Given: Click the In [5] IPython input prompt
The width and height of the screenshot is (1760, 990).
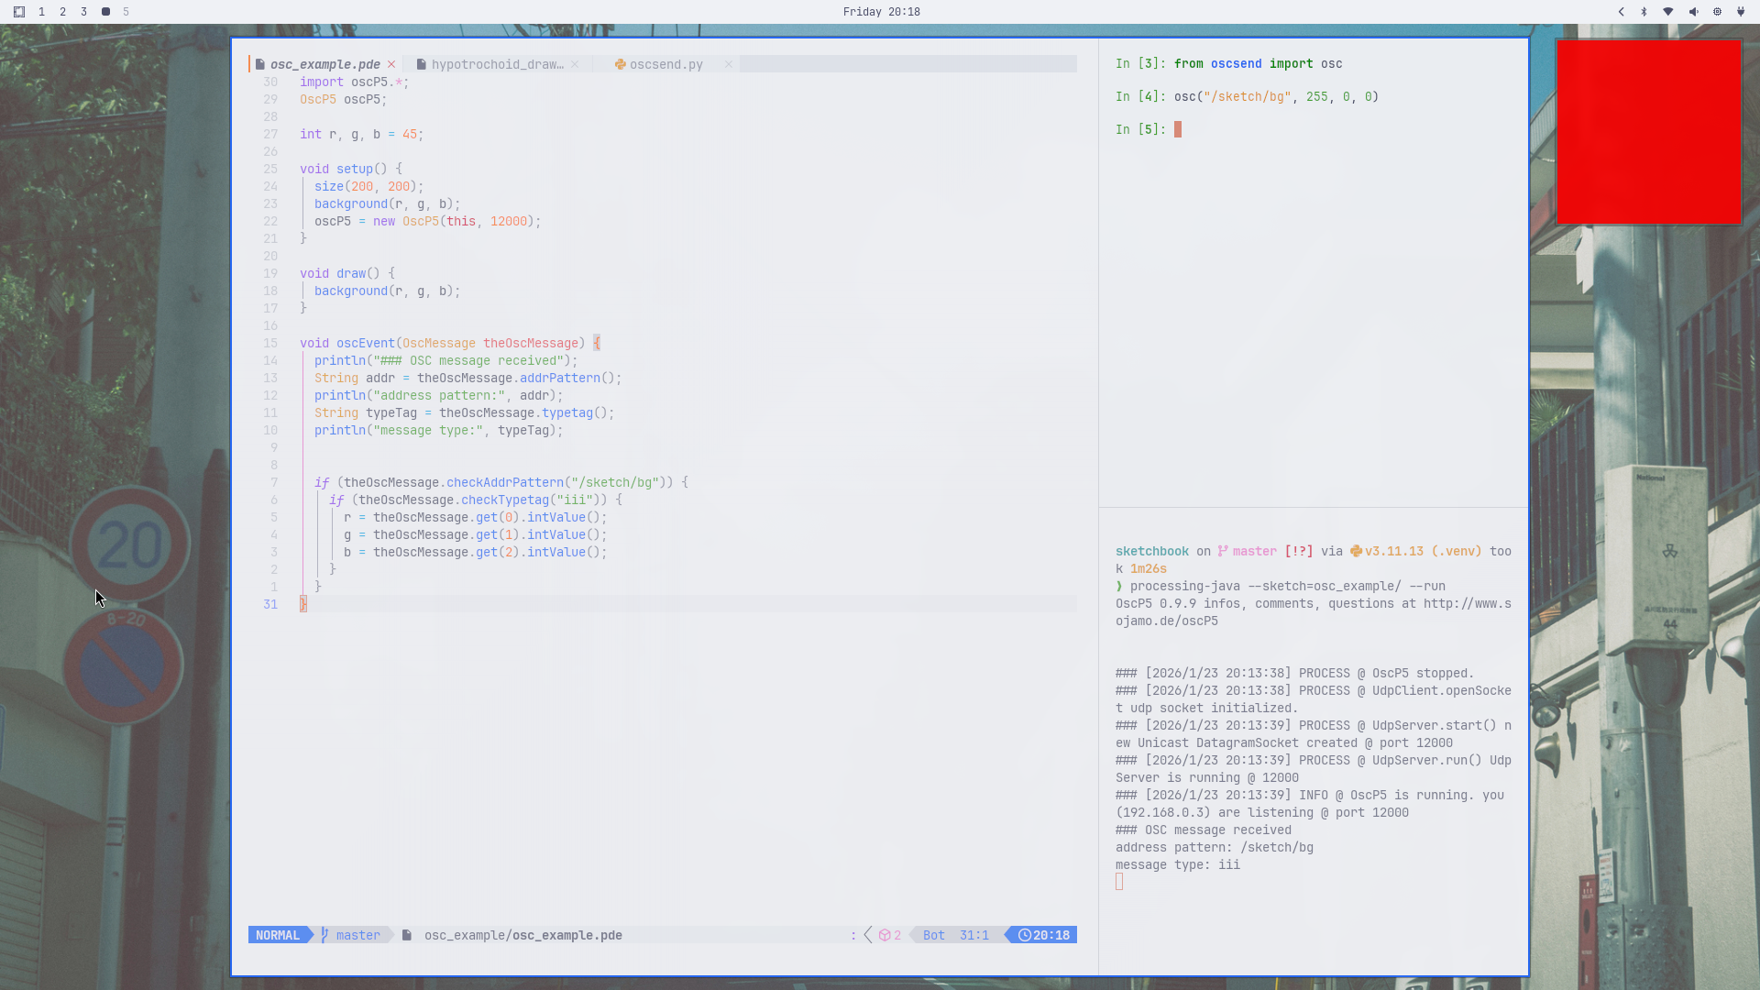Looking at the screenshot, I should point(1139,129).
